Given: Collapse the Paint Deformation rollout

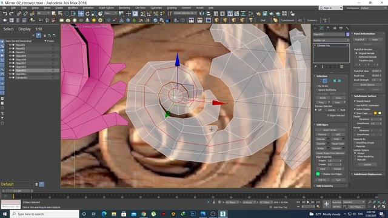Looking at the screenshot, I should [x=364, y=34].
